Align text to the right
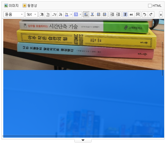Screen dimensions: 168x143 coord(98,15)
